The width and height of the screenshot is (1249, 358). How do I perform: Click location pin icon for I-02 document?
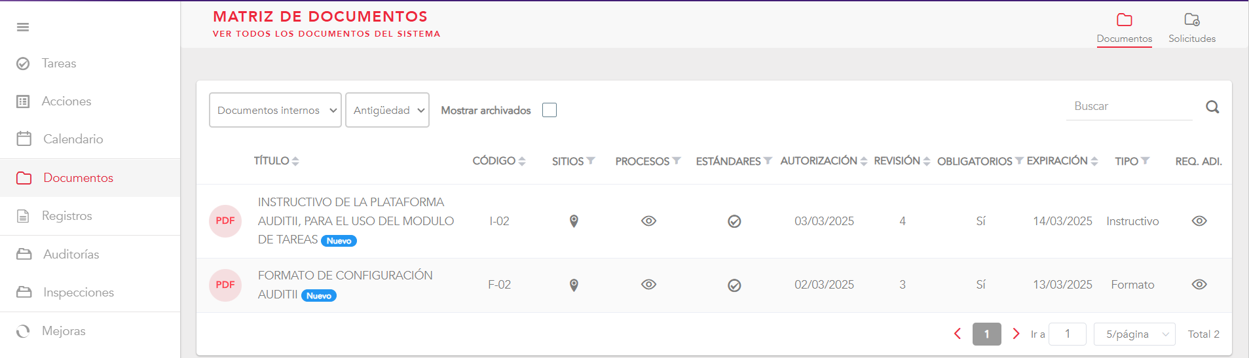click(x=574, y=221)
